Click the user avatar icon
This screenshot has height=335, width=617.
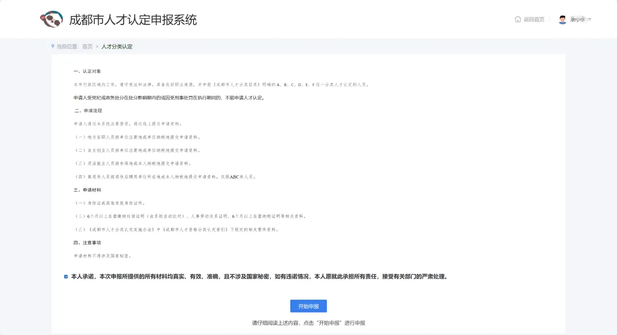[562, 19]
